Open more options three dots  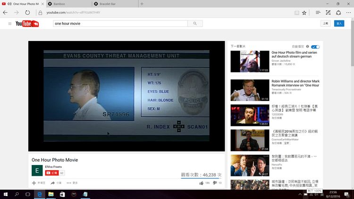point(69,183)
